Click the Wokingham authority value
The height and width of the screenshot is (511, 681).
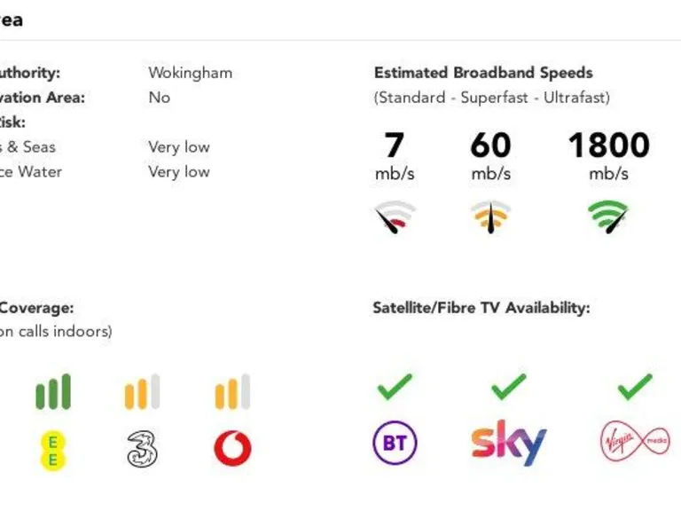click(x=190, y=73)
